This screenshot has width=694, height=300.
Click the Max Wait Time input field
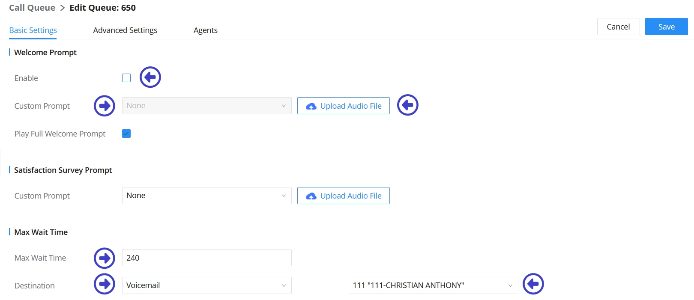(x=206, y=258)
